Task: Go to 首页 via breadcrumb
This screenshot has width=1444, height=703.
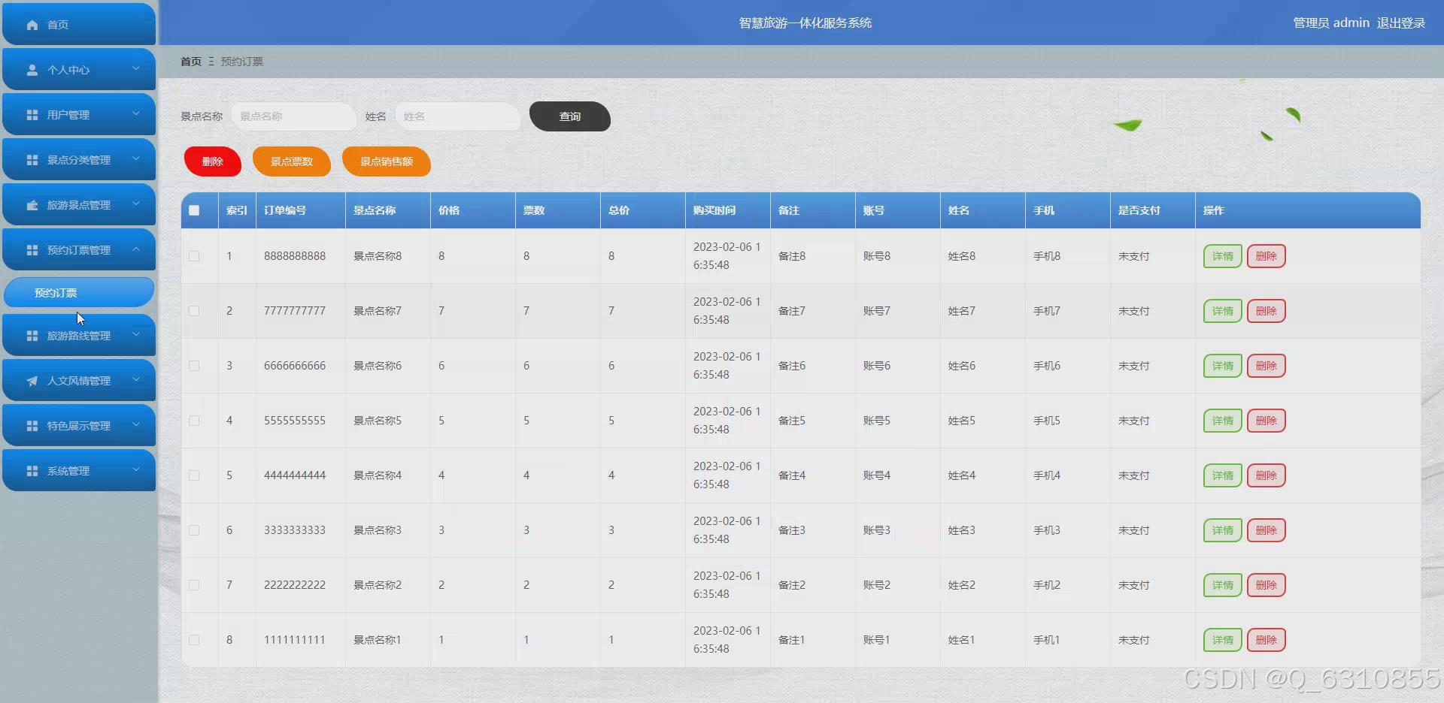Action: (191, 62)
